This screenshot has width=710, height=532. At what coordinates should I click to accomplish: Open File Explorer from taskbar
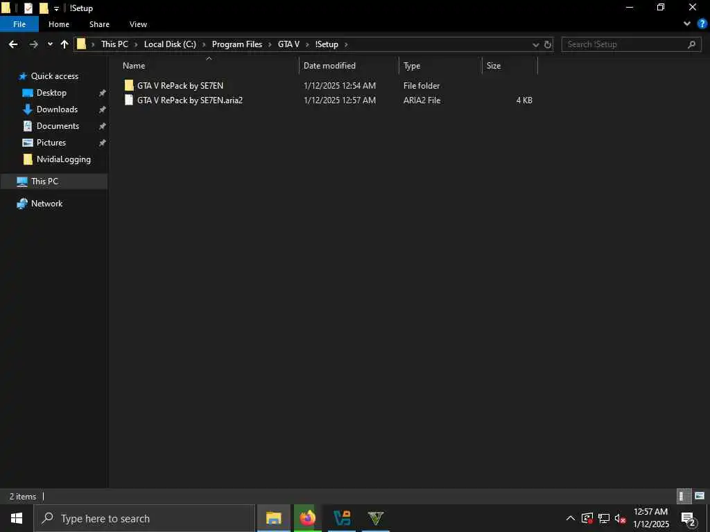[x=273, y=518]
